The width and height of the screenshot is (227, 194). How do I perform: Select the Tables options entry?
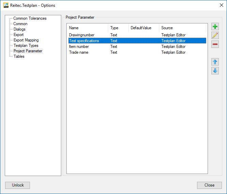point(19,56)
